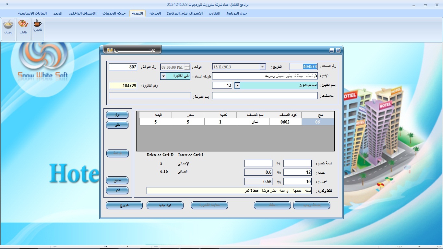
Task: Click the Orders (طلبات) food plate icon
Action: [23, 25]
